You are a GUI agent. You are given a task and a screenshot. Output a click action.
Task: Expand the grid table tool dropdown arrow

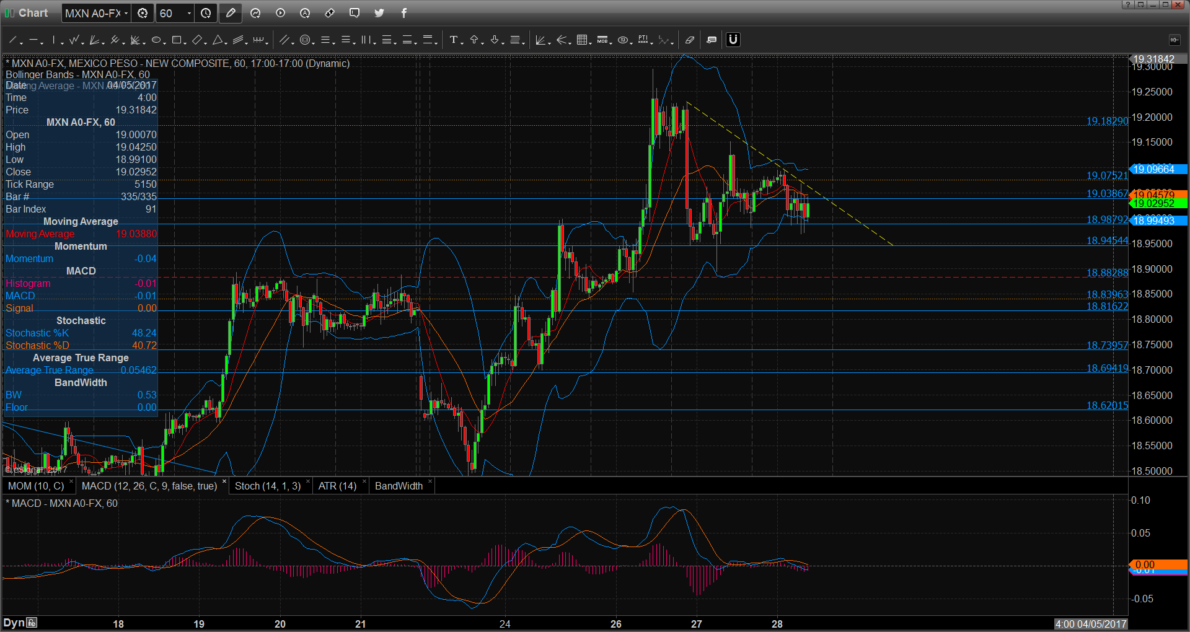(591, 43)
